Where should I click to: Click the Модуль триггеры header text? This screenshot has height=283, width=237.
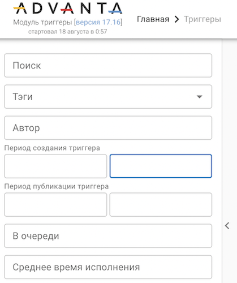[42, 23]
